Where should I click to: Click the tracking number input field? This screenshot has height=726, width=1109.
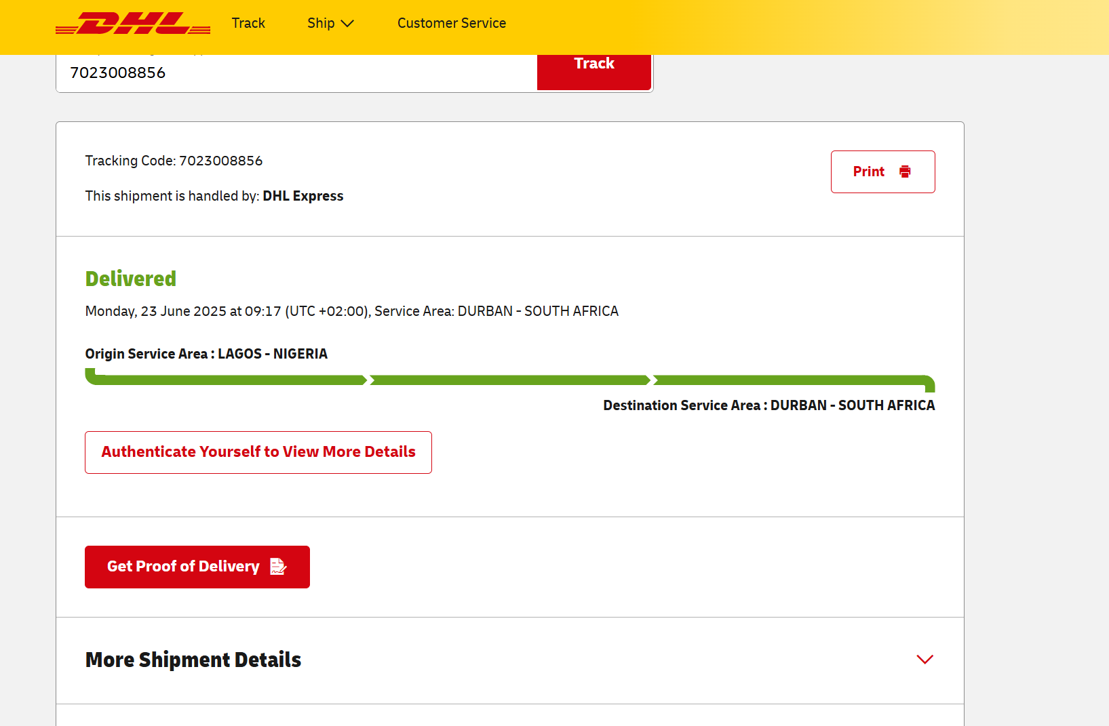coord(296,73)
